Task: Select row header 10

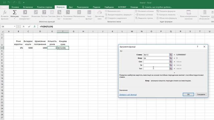Action: coord(2,66)
